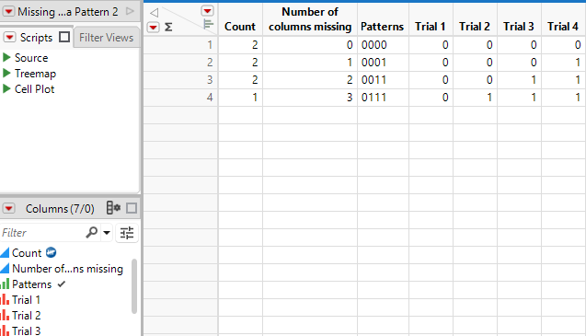Click the column-sort bars icon in table corner
The image size is (586, 336).
208,25
